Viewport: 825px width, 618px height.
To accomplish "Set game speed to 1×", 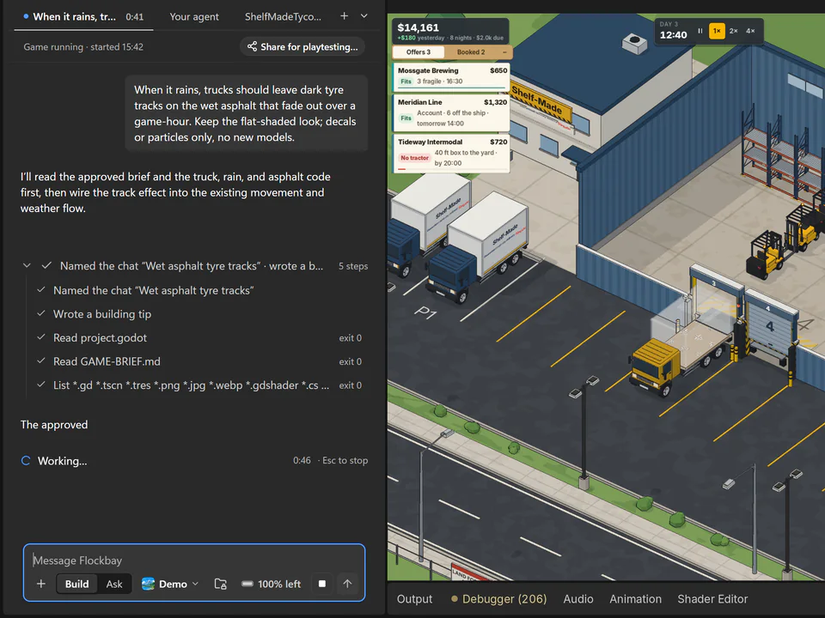I will (x=717, y=31).
